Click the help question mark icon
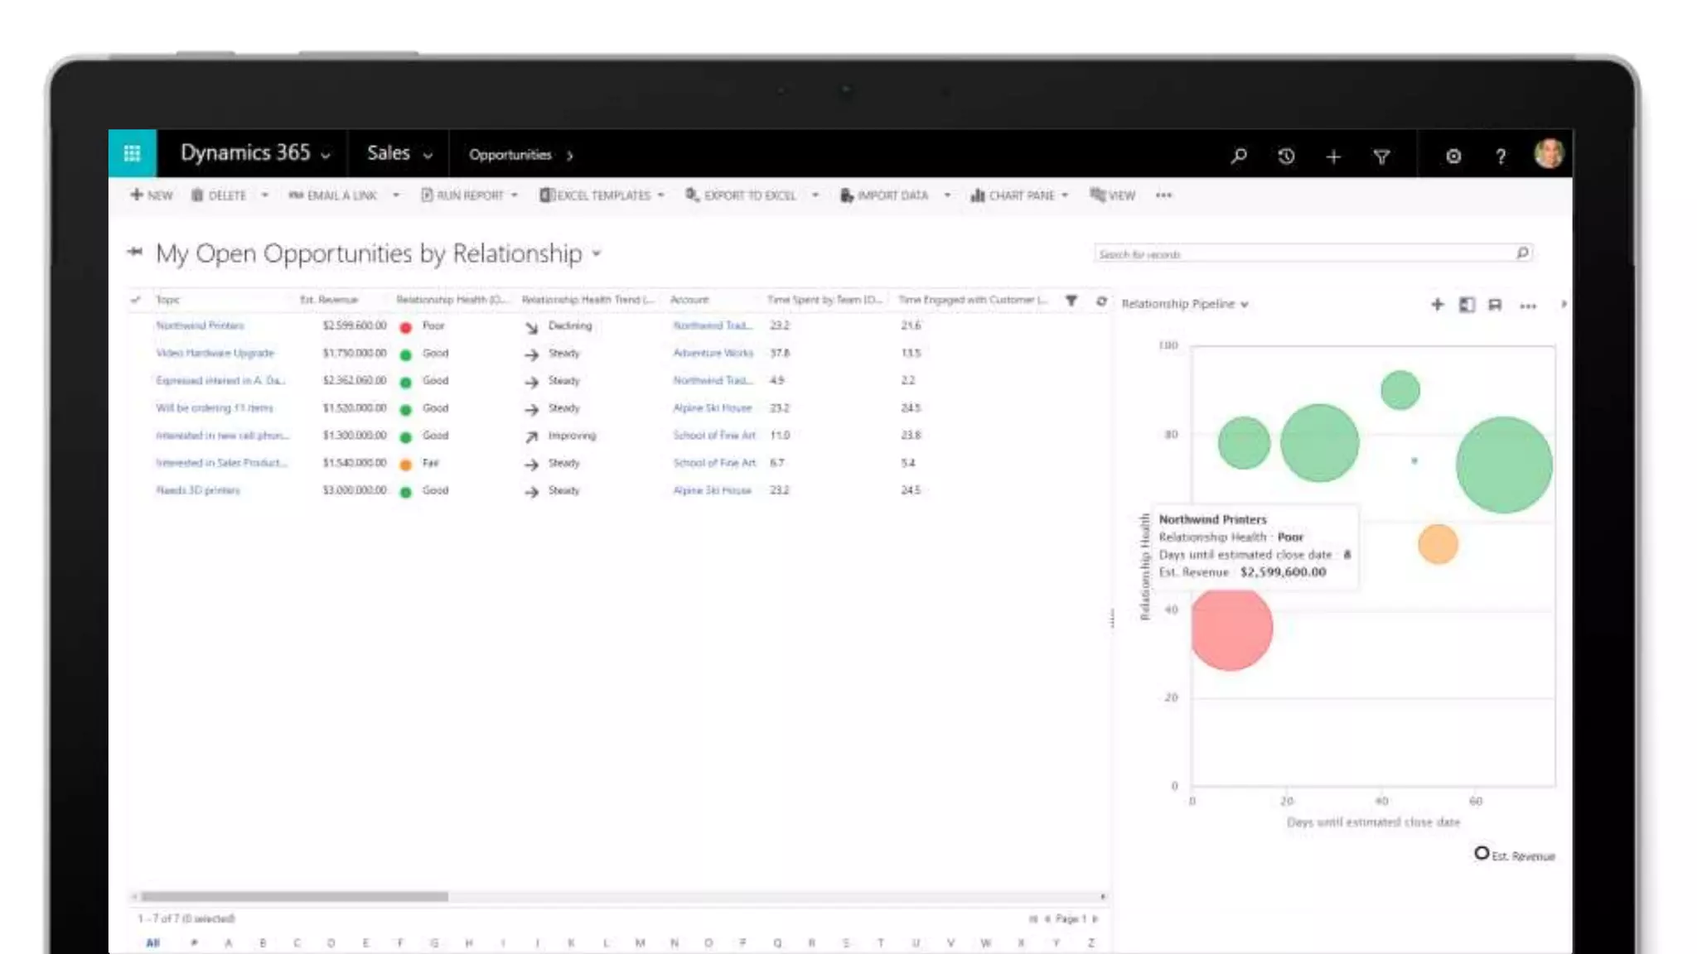This screenshot has height=954, width=1697. [1501, 156]
